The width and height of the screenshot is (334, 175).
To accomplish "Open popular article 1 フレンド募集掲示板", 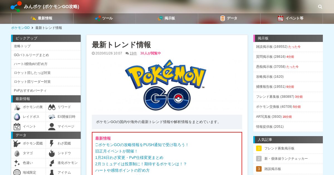I will coord(288,148).
